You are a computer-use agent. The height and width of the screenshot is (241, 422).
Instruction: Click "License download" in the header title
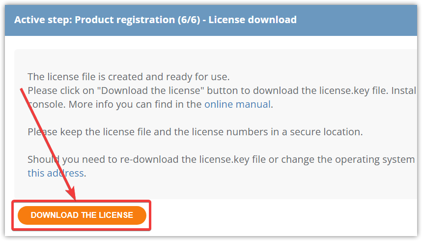[253, 20]
